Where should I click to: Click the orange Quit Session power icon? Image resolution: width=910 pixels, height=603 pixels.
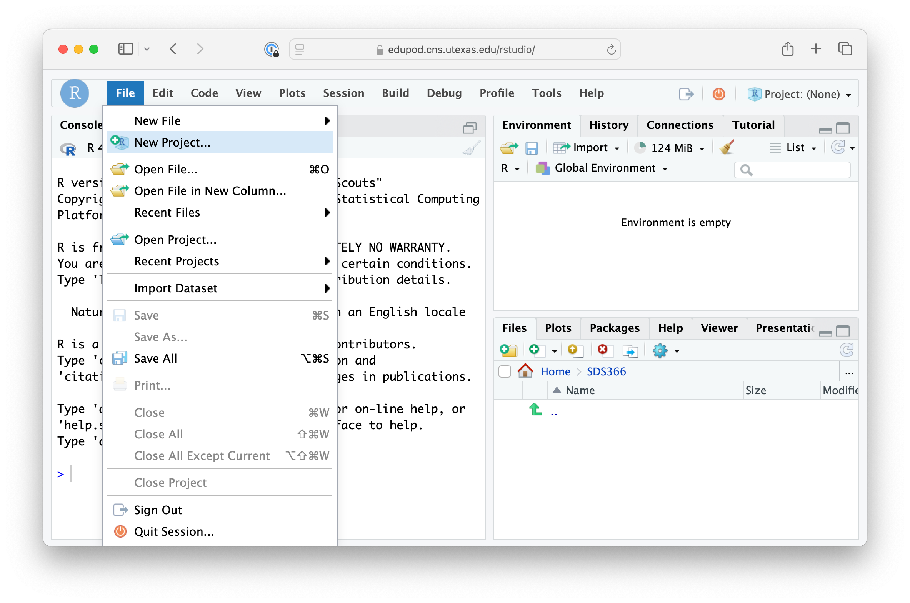[718, 94]
